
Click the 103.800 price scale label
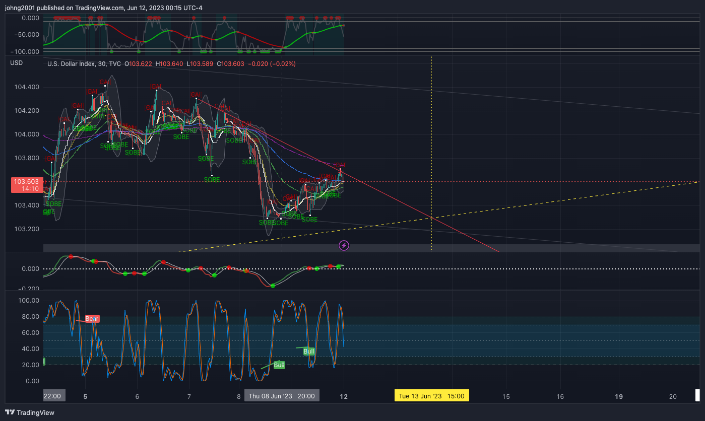(x=27, y=158)
